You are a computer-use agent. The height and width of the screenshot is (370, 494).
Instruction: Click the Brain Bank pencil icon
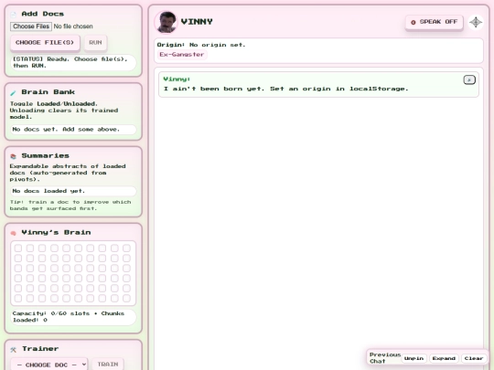tap(13, 92)
